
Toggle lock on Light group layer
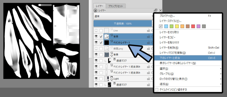(x=148, y=79)
